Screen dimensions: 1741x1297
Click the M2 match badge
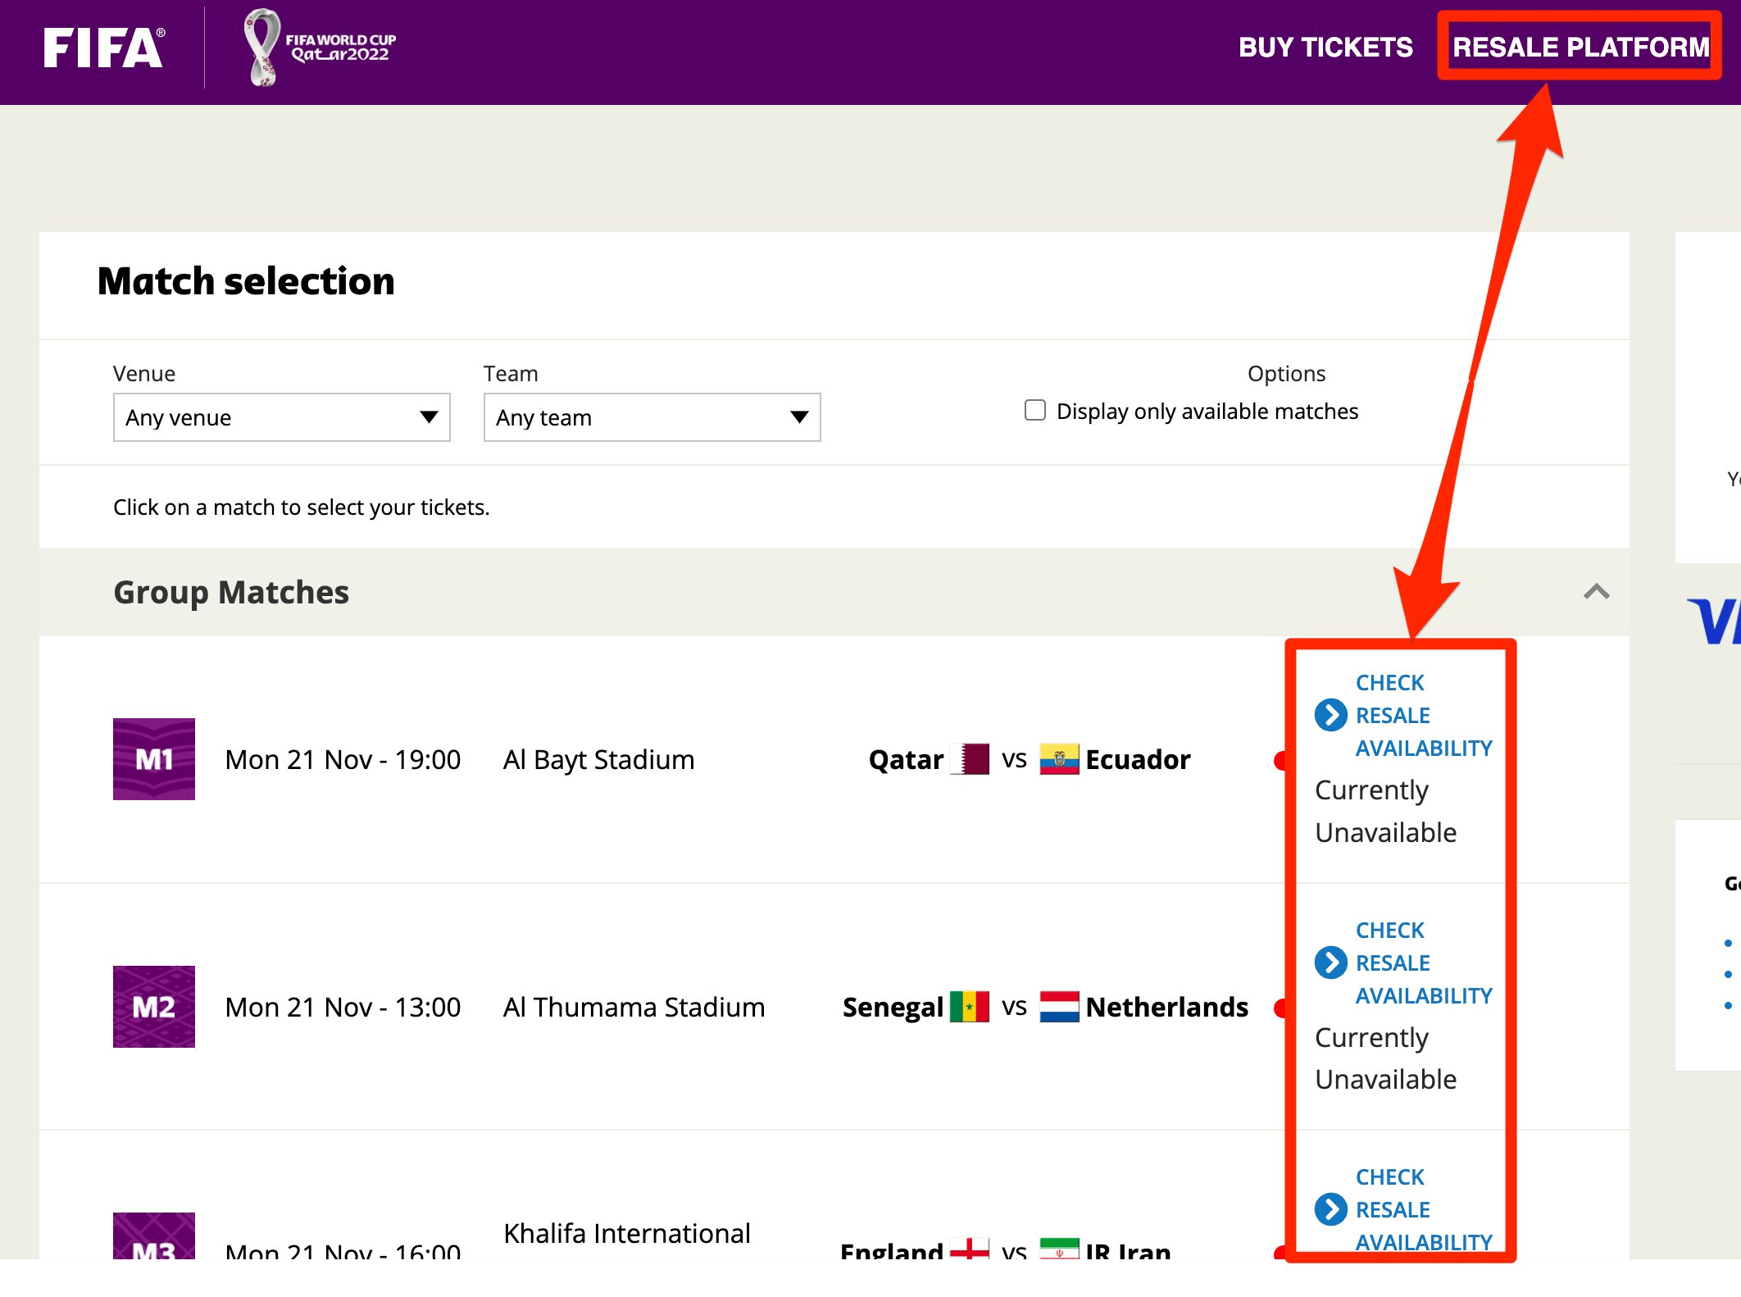tap(154, 1007)
